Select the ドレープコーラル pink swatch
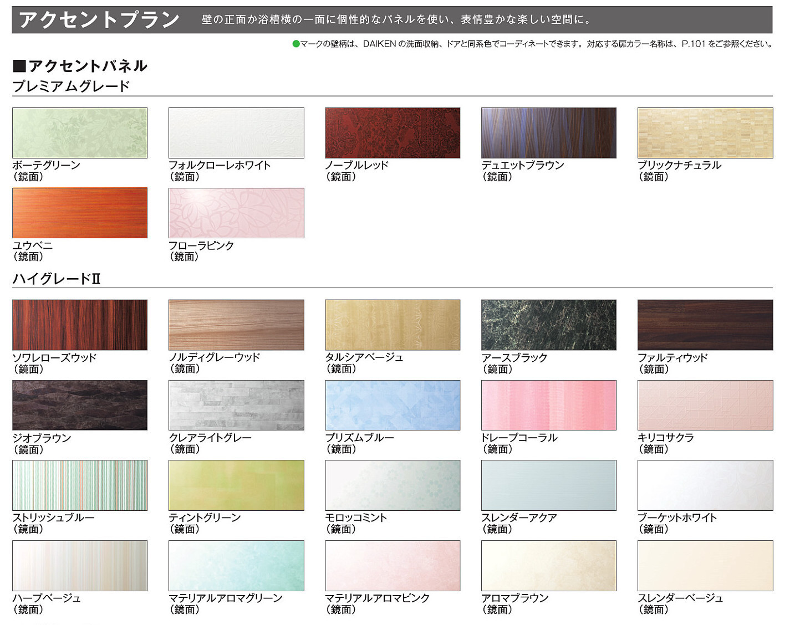 pyautogui.click(x=549, y=405)
